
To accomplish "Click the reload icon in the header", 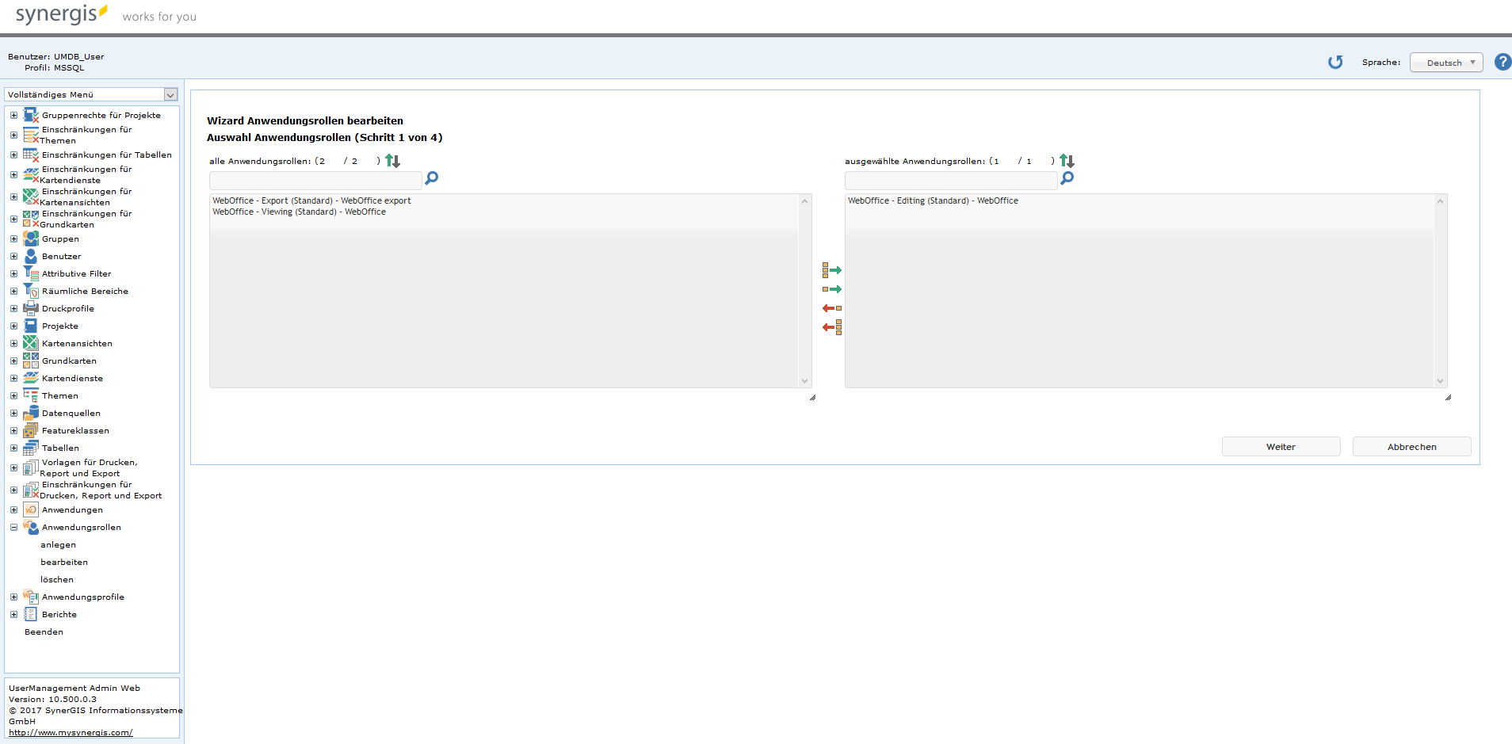I will point(1335,62).
